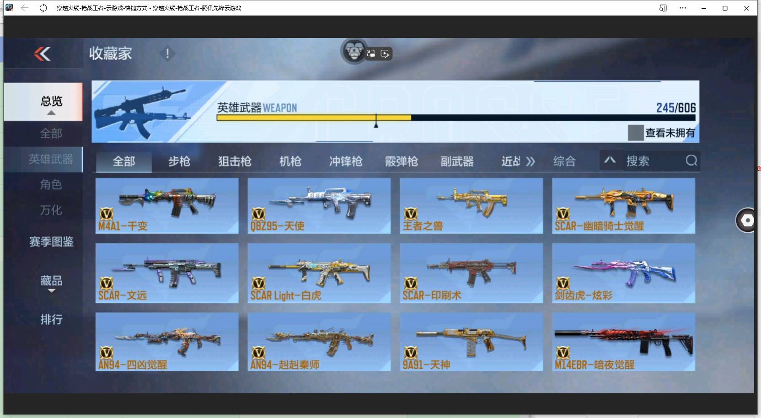Open the M4A1-千变 weapon card
The width and height of the screenshot is (761, 418).
tap(167, 206)
